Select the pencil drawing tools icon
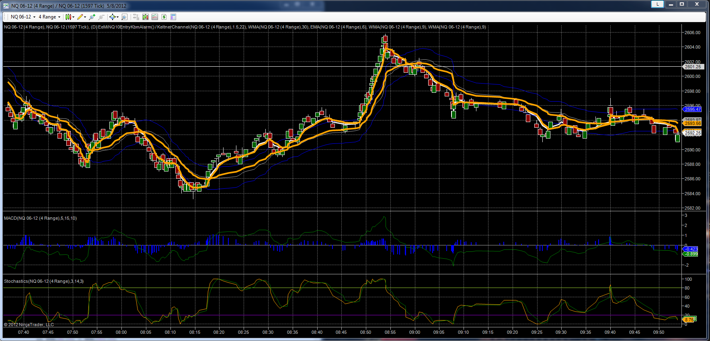 pos(80,17)
